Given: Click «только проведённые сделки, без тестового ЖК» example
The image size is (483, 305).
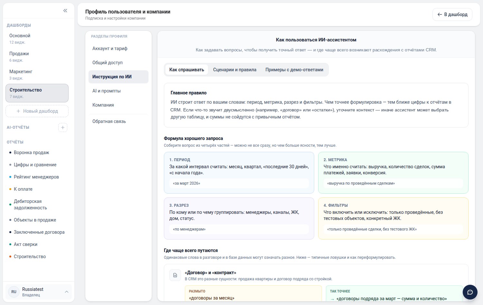Looking at the screenshot, I should click(393, 229).
